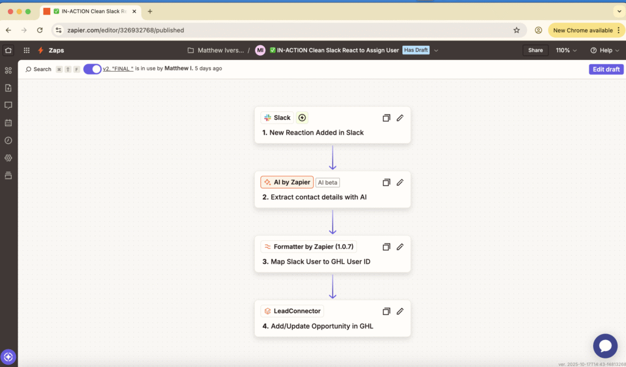Click the Search field in editor toolbar
The height and width of the screenshot is (367, 626).
point(38,69)
